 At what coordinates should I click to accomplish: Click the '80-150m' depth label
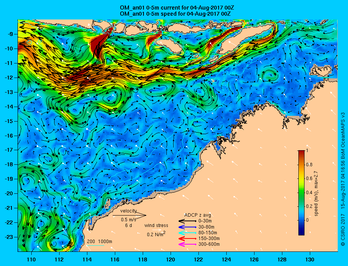[208, 233]
